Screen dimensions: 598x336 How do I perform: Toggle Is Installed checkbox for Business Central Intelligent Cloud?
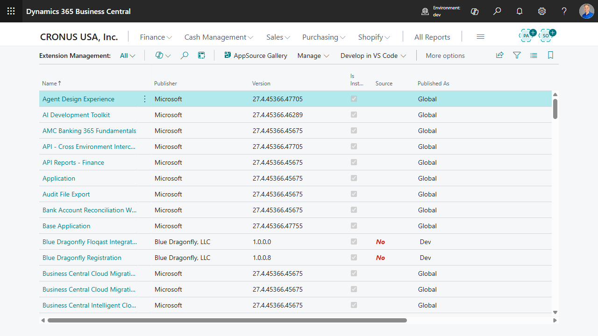pos(354,305)
